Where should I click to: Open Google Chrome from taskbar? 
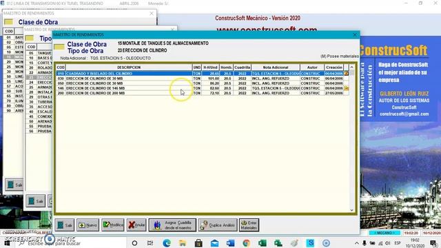click(x=247, y=243)
